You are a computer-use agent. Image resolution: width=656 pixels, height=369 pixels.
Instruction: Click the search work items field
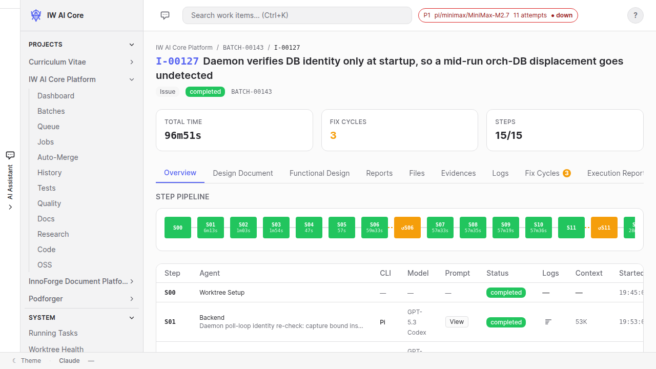click(x=297, y=15)
